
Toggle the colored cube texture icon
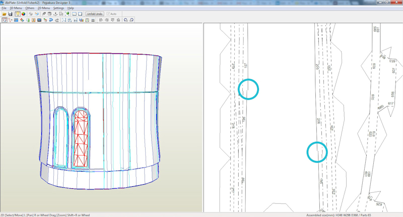click(23, 14)
